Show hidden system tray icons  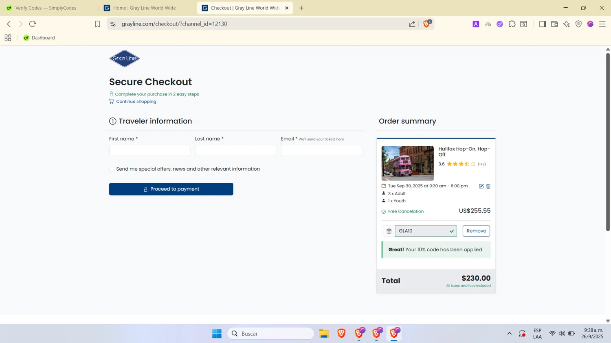tap(509, 334)
